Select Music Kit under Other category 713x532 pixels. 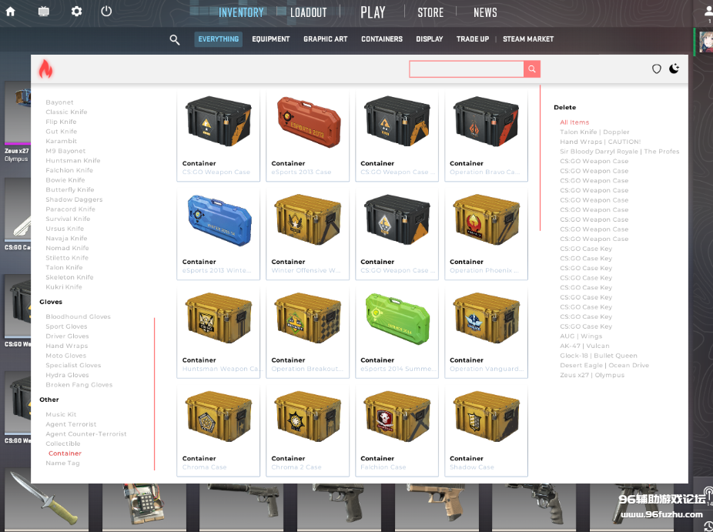(x=61, y=415)
